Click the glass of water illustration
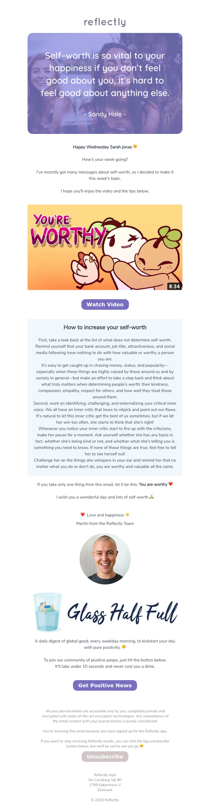The image size is (210, 808). 48,612
